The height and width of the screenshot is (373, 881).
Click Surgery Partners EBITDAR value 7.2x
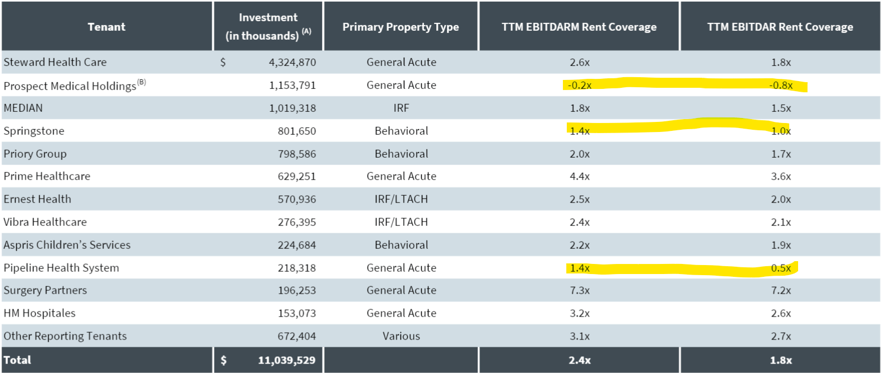[x=781, y=290]
